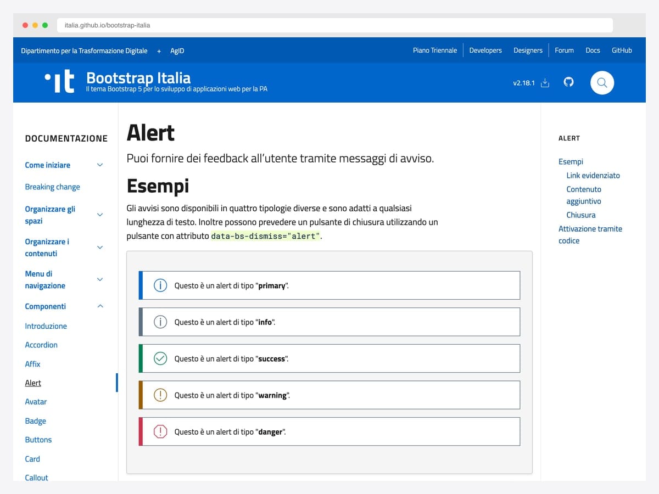
Task: Click the DOCUMENTAZIONE sidebar heading
Action: pos(66,138)
